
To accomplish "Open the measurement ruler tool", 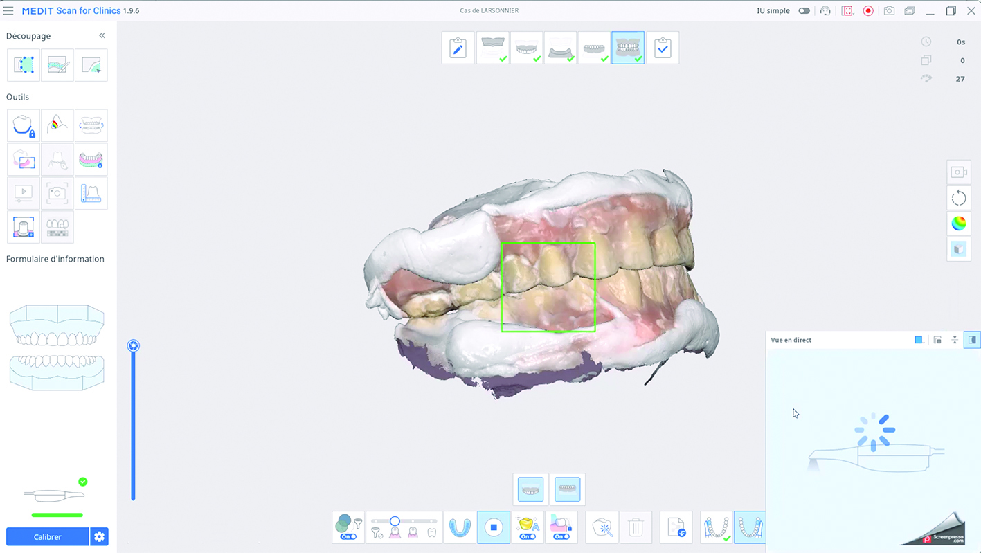I will pos(91,192).
